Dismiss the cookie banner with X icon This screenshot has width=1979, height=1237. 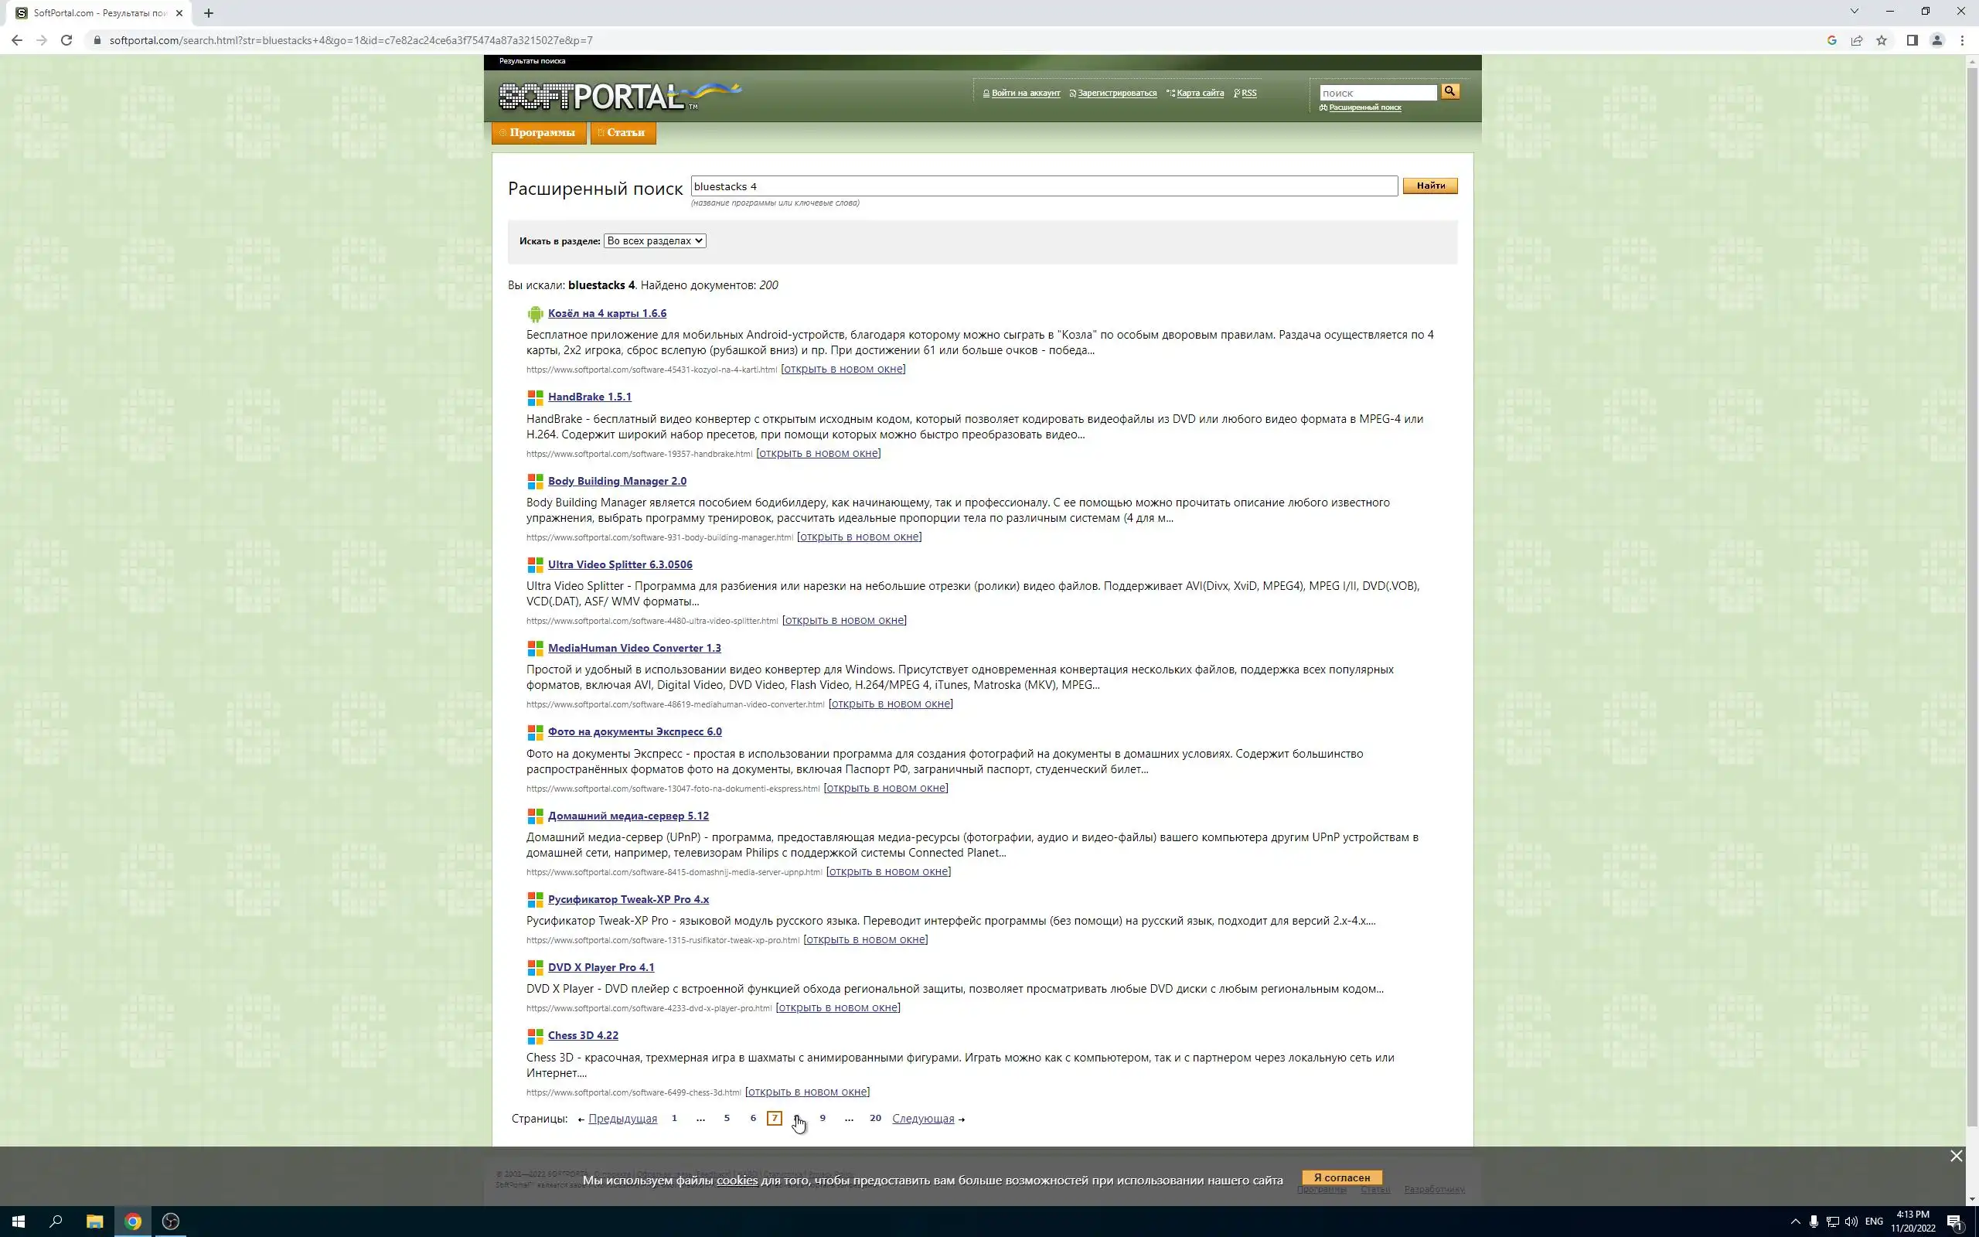pos(1955,1156)
